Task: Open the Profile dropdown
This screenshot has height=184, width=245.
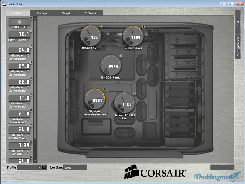Action: 29,167
